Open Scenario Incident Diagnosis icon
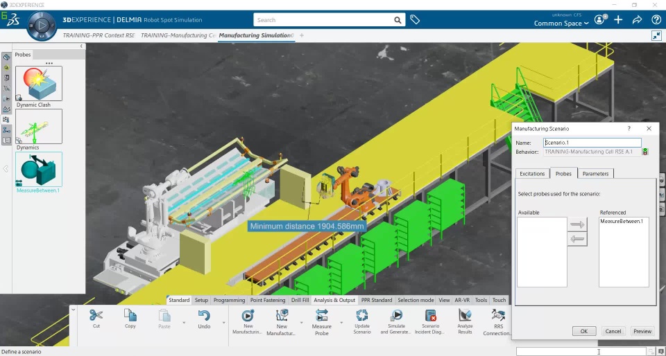The height and width of the screenshot is (356, 666). pyautogui.click(x=431, y=315)
